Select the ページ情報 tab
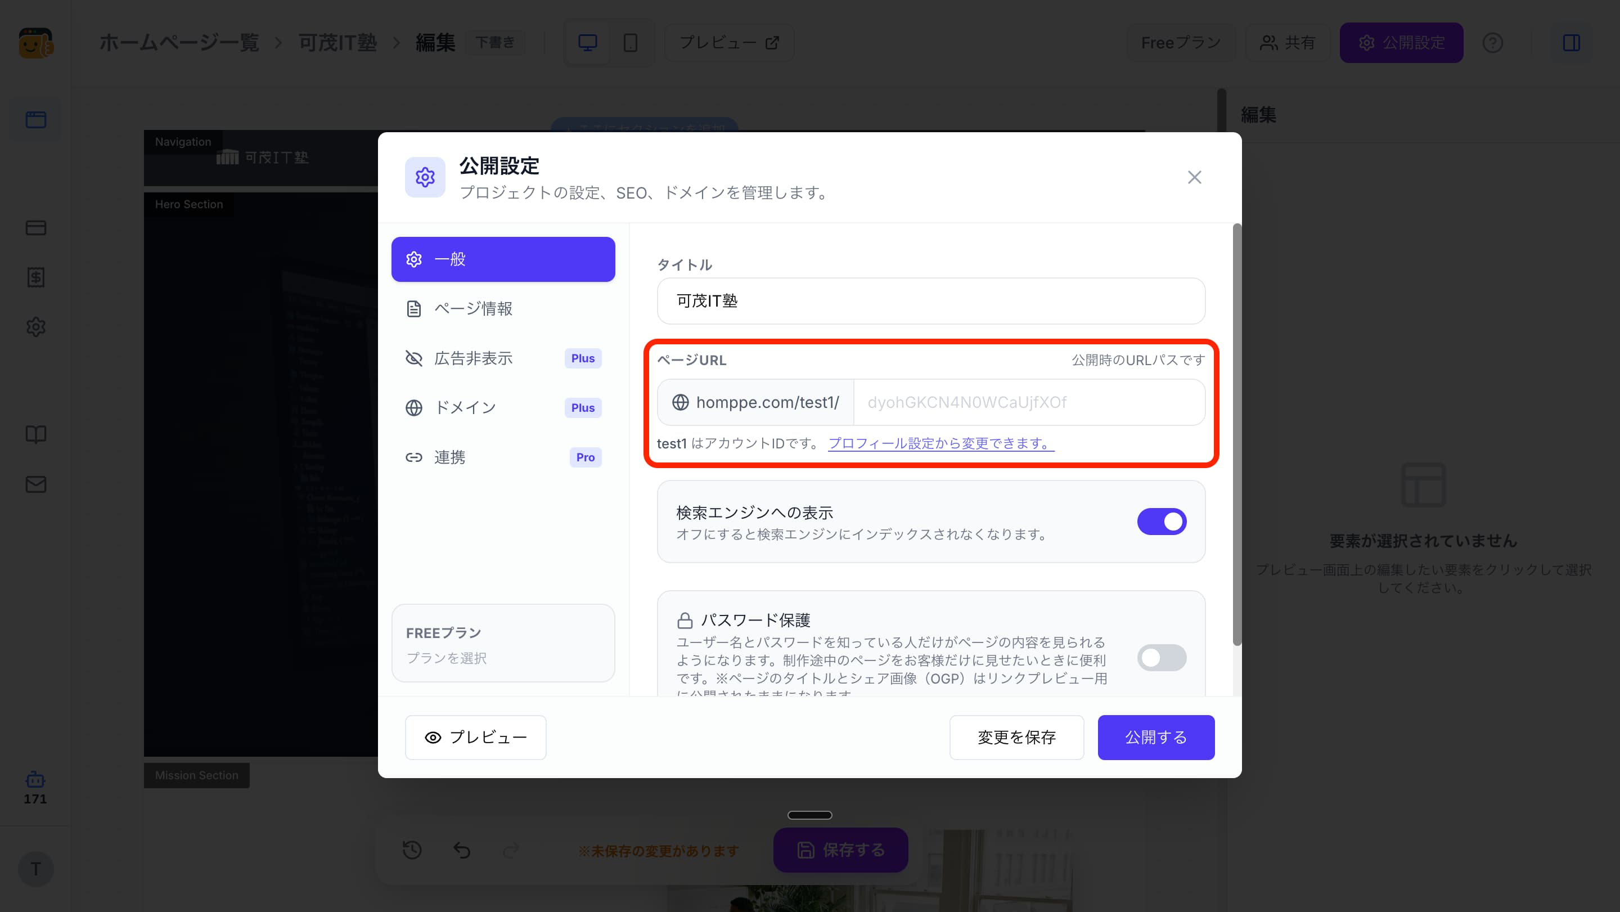 coord(503,309)
